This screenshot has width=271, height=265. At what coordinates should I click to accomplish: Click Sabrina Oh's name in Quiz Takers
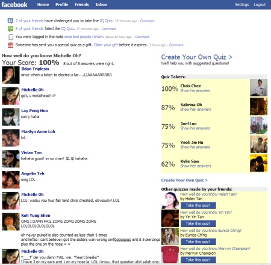point(191,105)
